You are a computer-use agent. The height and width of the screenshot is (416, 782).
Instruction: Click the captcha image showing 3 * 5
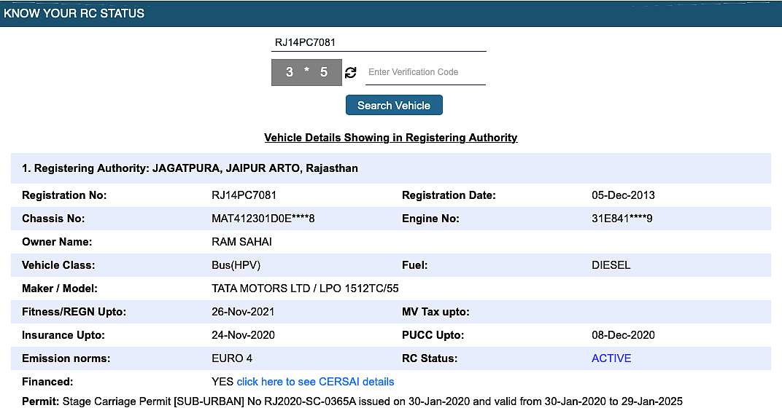[306, 72]
